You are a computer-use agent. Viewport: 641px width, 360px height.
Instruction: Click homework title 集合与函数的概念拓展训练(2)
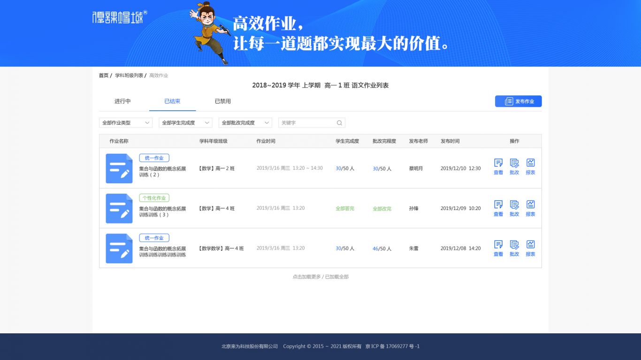(162, 172)
